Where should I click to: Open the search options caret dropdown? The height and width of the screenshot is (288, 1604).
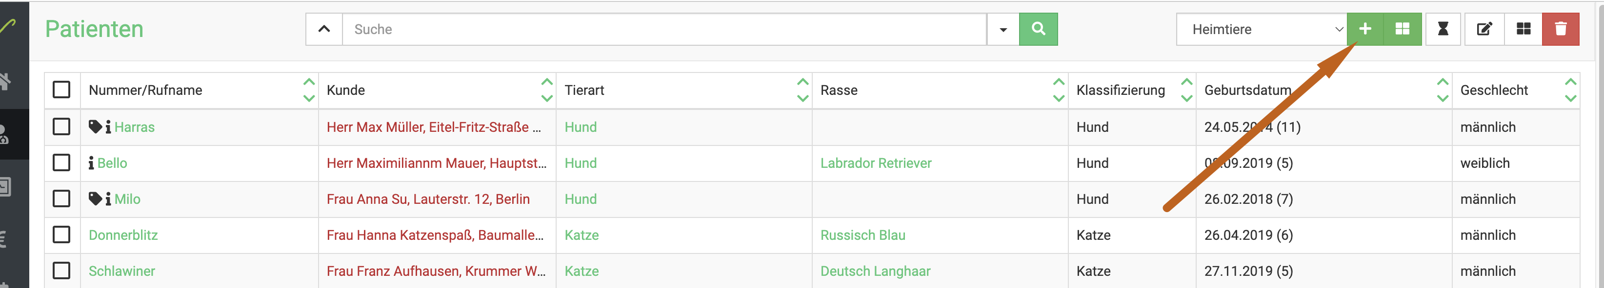1003,29
